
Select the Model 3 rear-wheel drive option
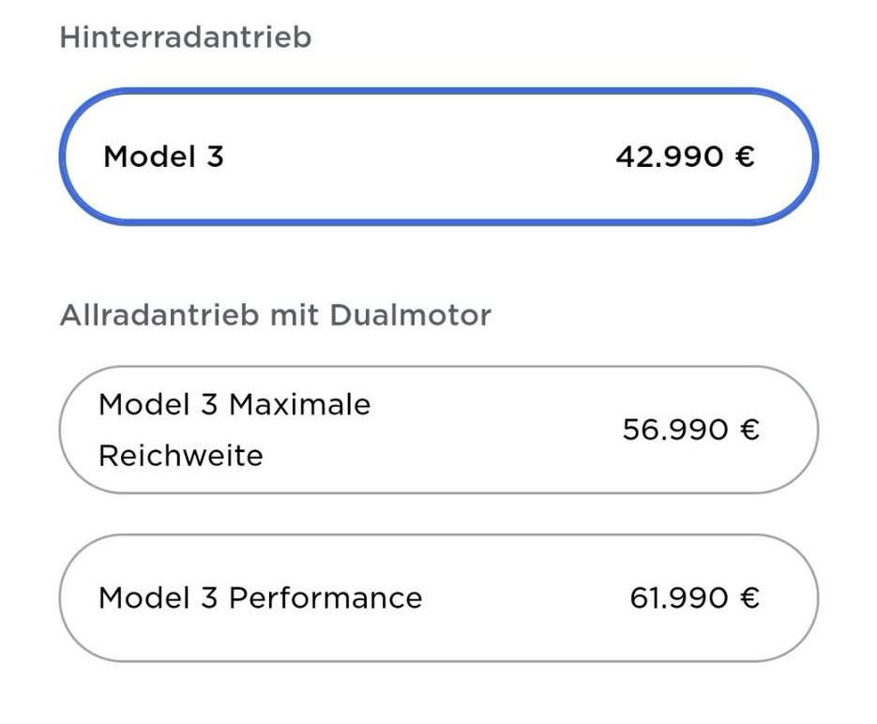[439, 156]
